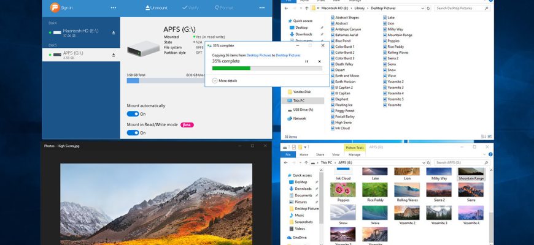
Task: Open the three-dots overflow menu after Format
Action: click(262, 8)
